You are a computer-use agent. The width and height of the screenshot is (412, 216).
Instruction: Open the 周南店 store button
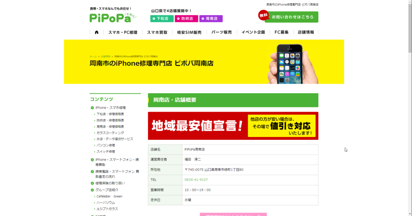(211, 18)
